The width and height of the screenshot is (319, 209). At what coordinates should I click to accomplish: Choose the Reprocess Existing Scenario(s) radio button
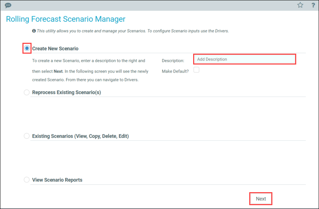(x=27, y=92)
